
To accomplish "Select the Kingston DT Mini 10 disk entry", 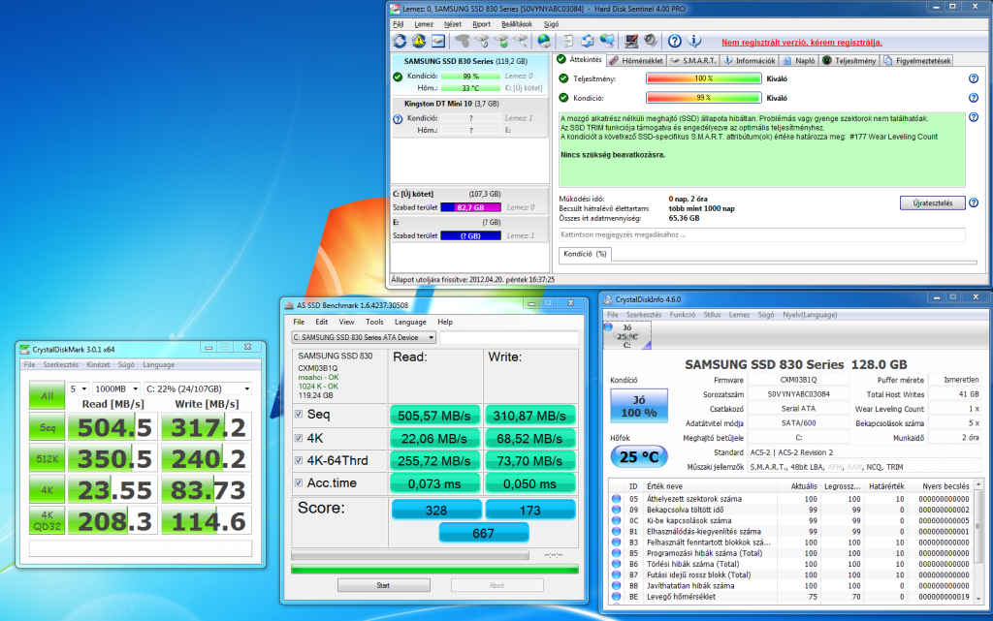I will point(470,117).
